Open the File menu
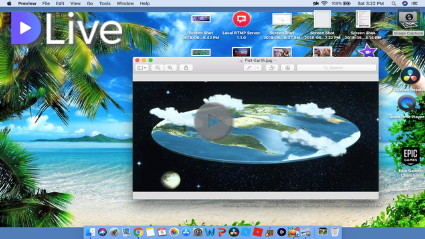This screenshot has height=239, width=425. tap(46, 3)
